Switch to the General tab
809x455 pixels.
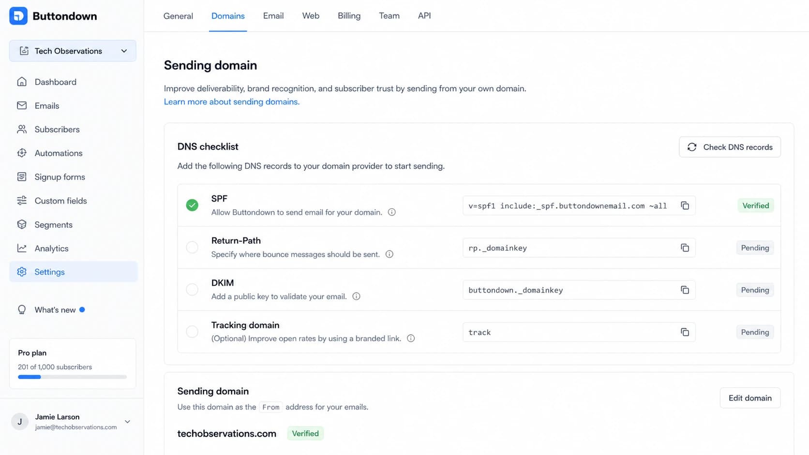[178, 16]
